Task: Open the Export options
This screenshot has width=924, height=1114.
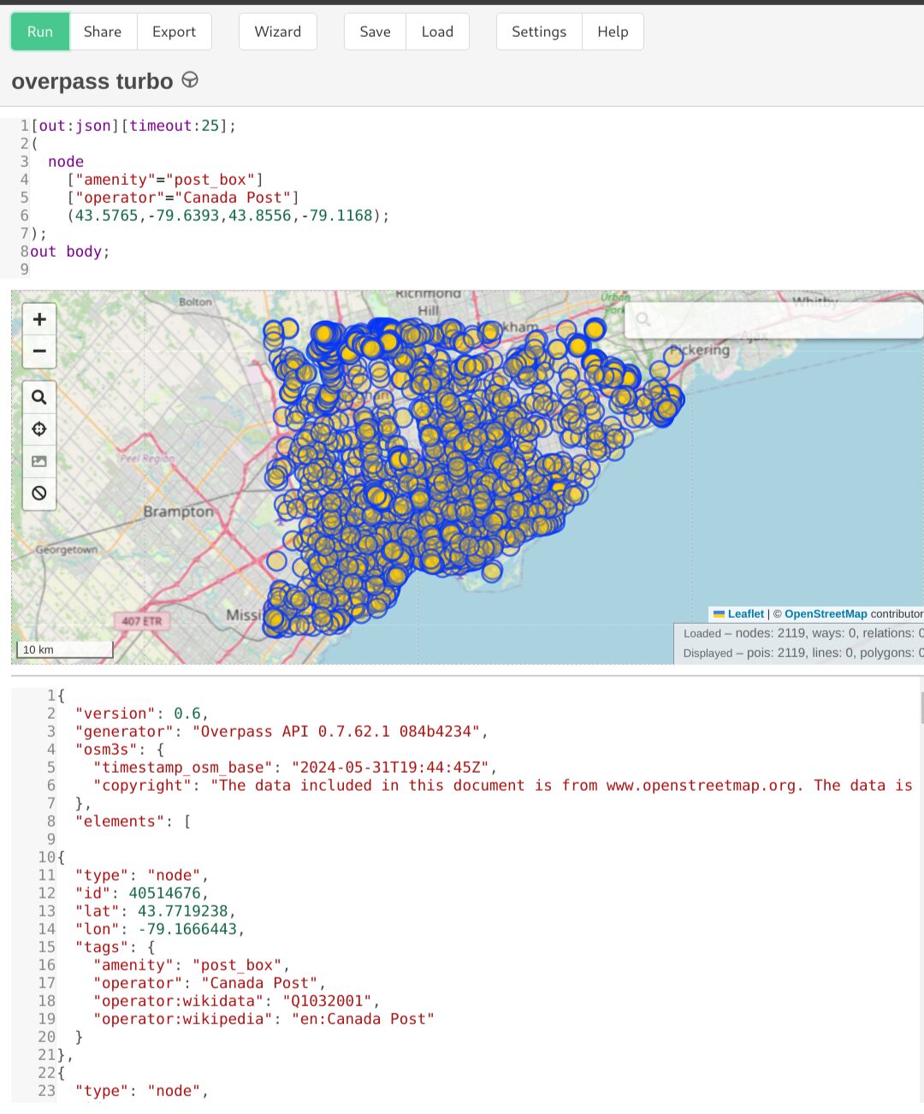Action: pos(174,31)
